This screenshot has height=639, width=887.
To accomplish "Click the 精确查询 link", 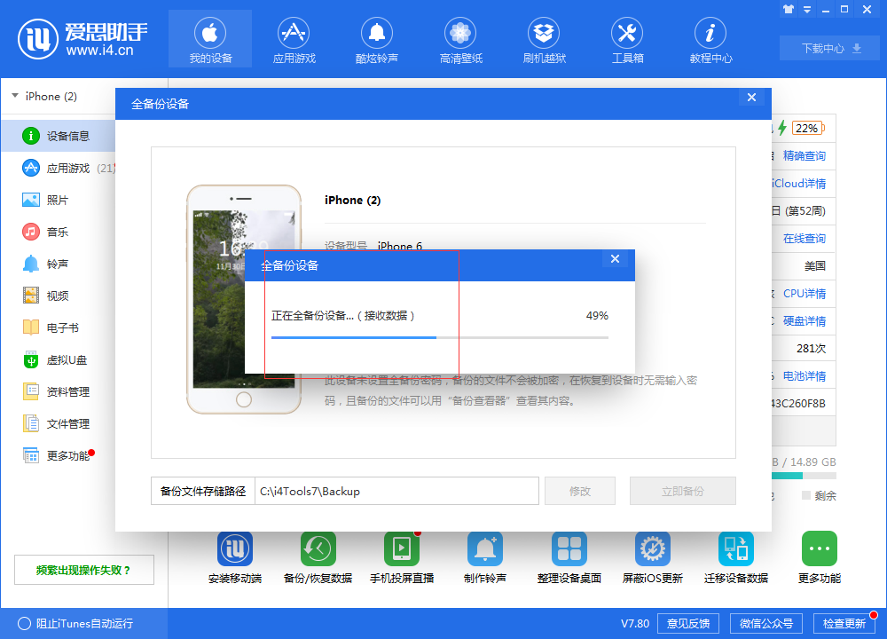I will 804,155.
